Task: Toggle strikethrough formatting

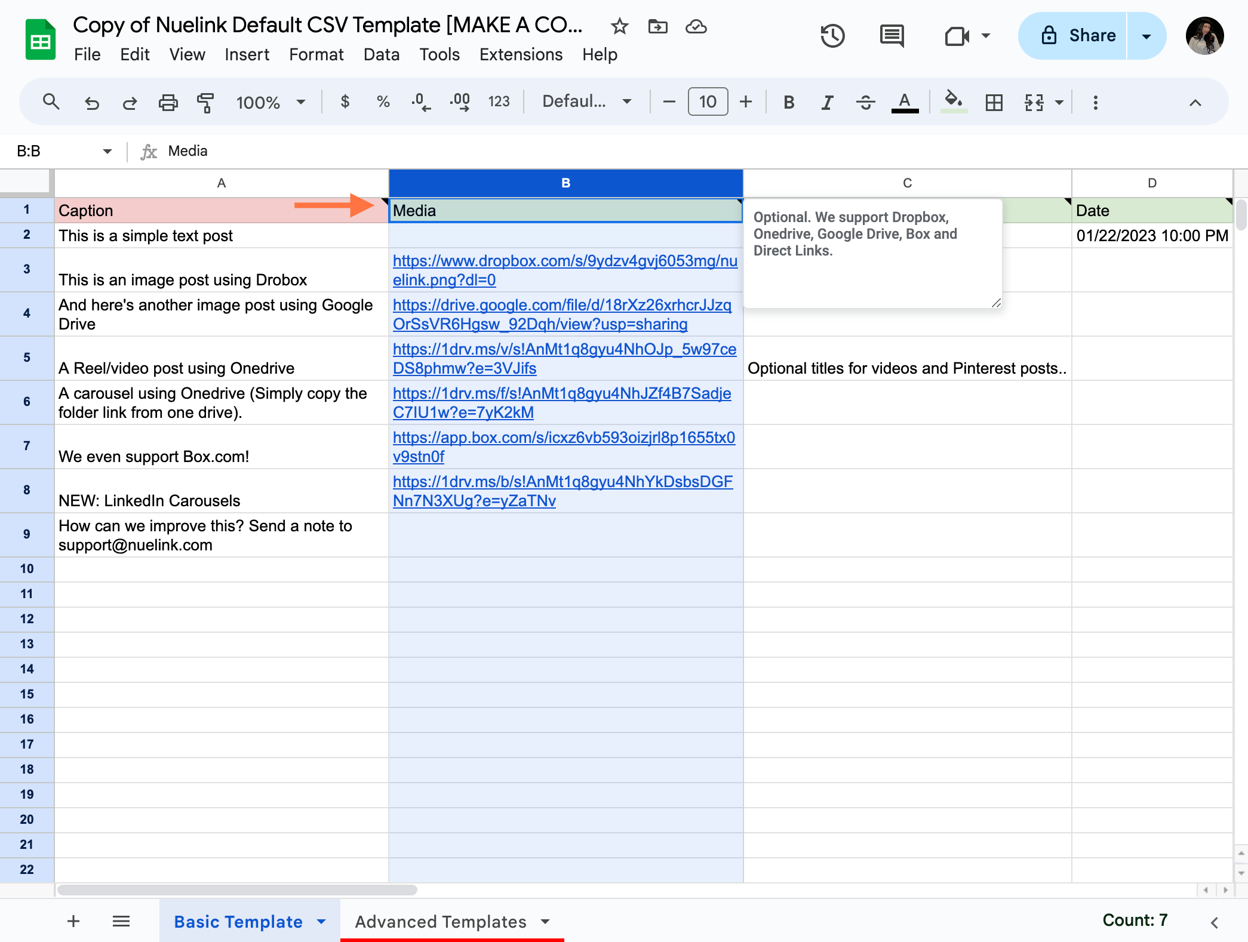Action: (865, 102)
